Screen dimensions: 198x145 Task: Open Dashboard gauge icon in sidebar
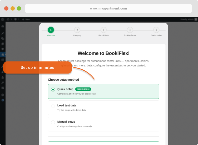(x=3, y=26)
